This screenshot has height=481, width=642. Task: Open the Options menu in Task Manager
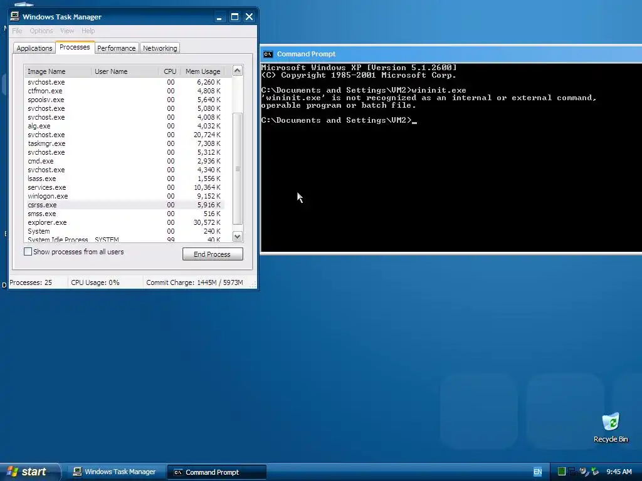pos(41,31)
